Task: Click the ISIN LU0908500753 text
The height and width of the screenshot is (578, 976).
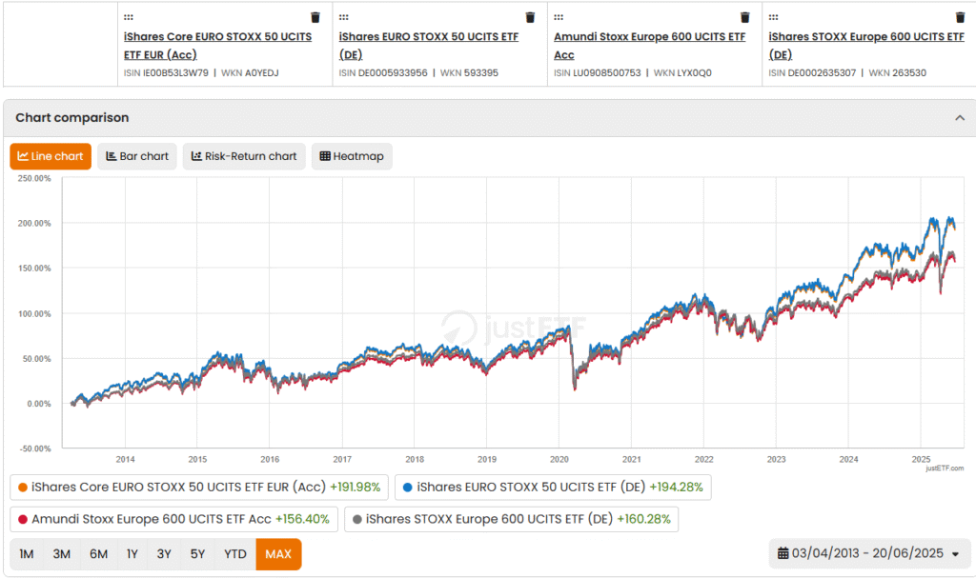Action: click(x=598, y=72)
